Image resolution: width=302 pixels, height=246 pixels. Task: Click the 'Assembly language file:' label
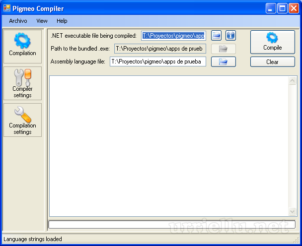78,61
